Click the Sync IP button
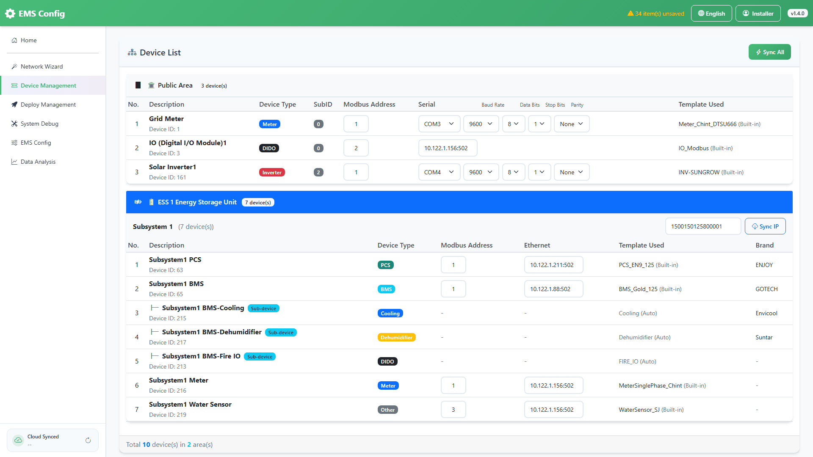 coord(765,226)
